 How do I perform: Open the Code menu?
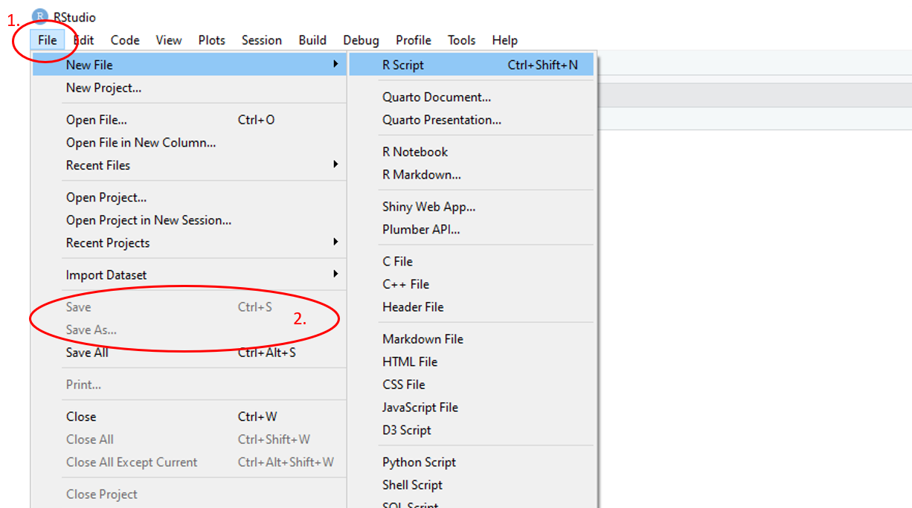tap(125, 40)
